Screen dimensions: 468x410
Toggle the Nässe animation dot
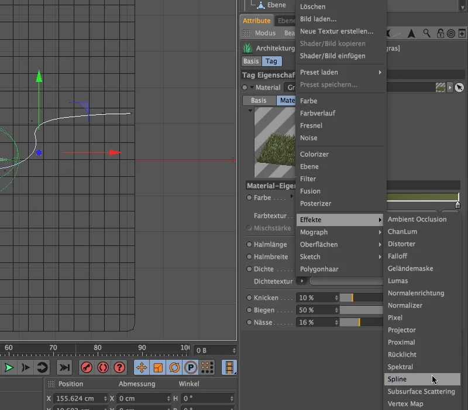(249, 322)
